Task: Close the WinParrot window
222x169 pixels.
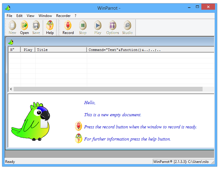Action: (208, 7)
